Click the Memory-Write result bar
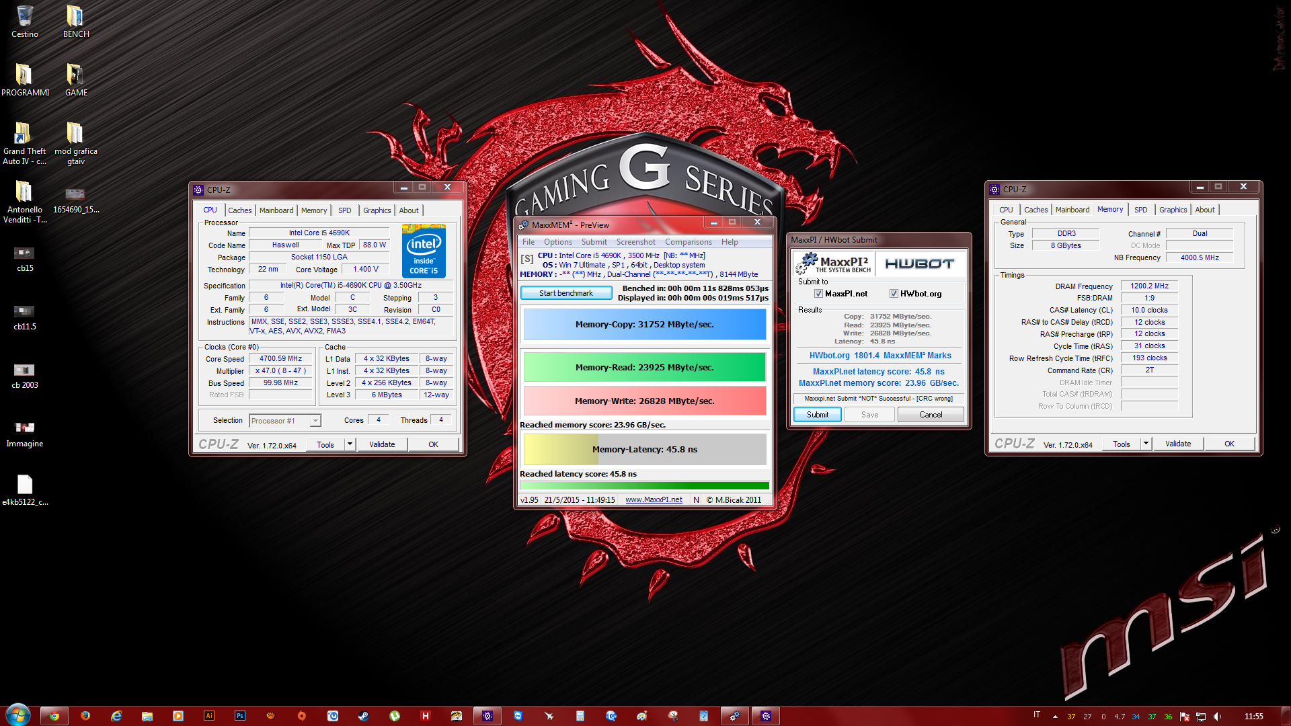 click(x=644, y=401)
